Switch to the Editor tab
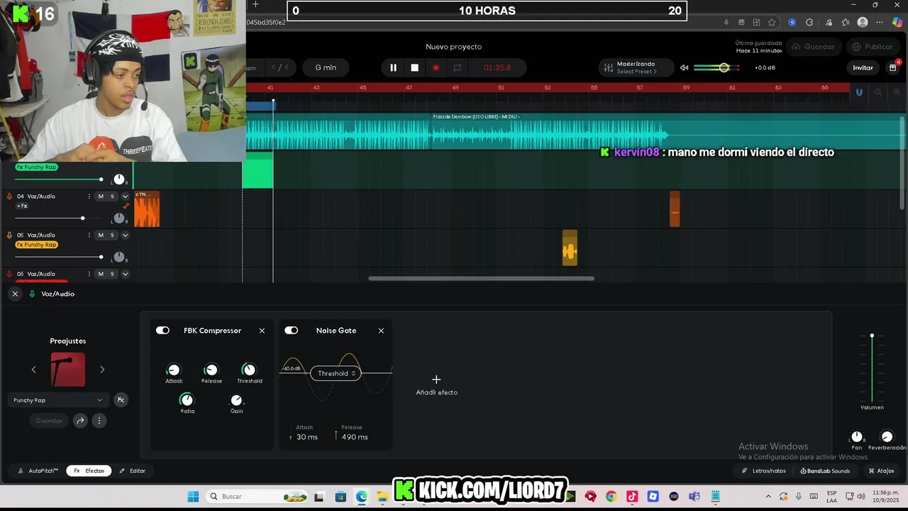The image size is (908, 511). coord(133,471)
